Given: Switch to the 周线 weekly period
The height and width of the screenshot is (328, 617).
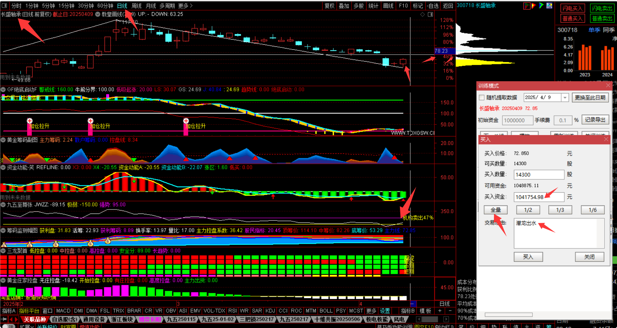Looking at the screenshot, I should (x=137, y=6).
